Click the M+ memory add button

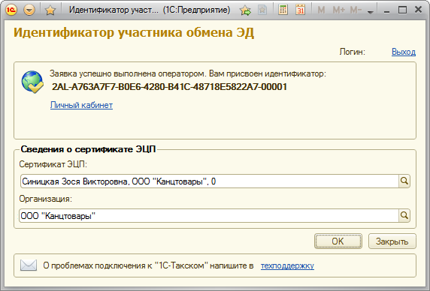point(339,10)
